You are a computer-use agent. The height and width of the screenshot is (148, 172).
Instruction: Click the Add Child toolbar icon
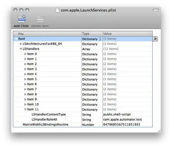click(x=21, y=19)
